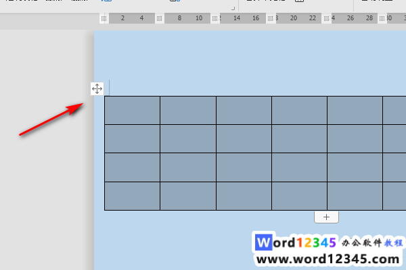
Task: Click the third cell in the table's third row
Action: point(244,167)
